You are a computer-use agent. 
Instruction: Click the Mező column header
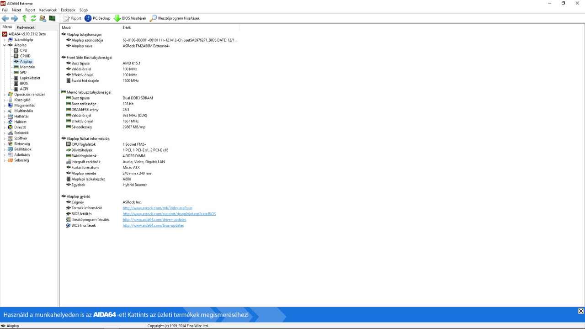[90, 27]
